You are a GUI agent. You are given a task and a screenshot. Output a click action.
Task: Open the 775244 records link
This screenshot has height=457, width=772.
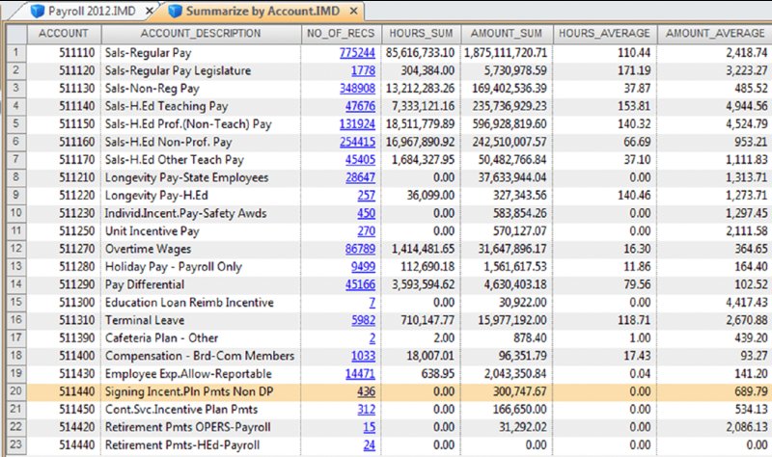click(x=357, y=53)
